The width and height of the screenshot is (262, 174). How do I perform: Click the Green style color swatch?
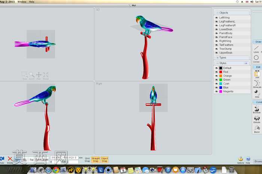point(221,80)
